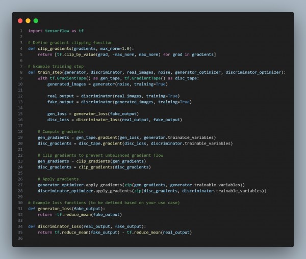This screenshot has height=259, width=306.
Task: Click the 'generator_optimizer.apply_gradients' line
Action: (x=141, y=185)
